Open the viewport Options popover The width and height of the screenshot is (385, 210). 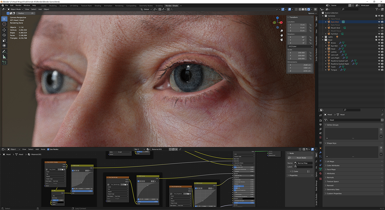coord(312,13)
